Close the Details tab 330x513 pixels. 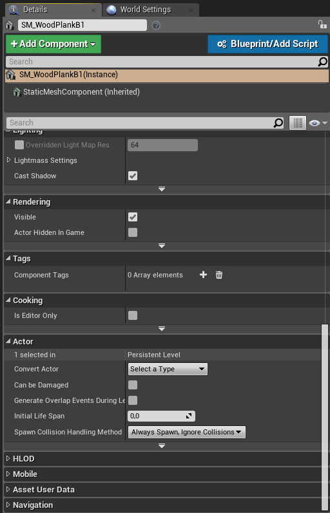pos(93,10)
